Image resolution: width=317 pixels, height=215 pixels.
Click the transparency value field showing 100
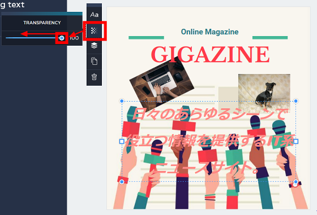pyautogui.click(x=74, y=38)
